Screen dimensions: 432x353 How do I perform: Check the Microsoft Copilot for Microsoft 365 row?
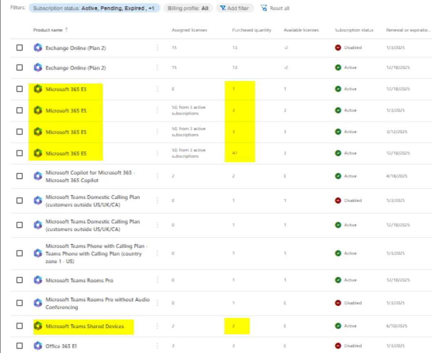[x=20, y=176]
